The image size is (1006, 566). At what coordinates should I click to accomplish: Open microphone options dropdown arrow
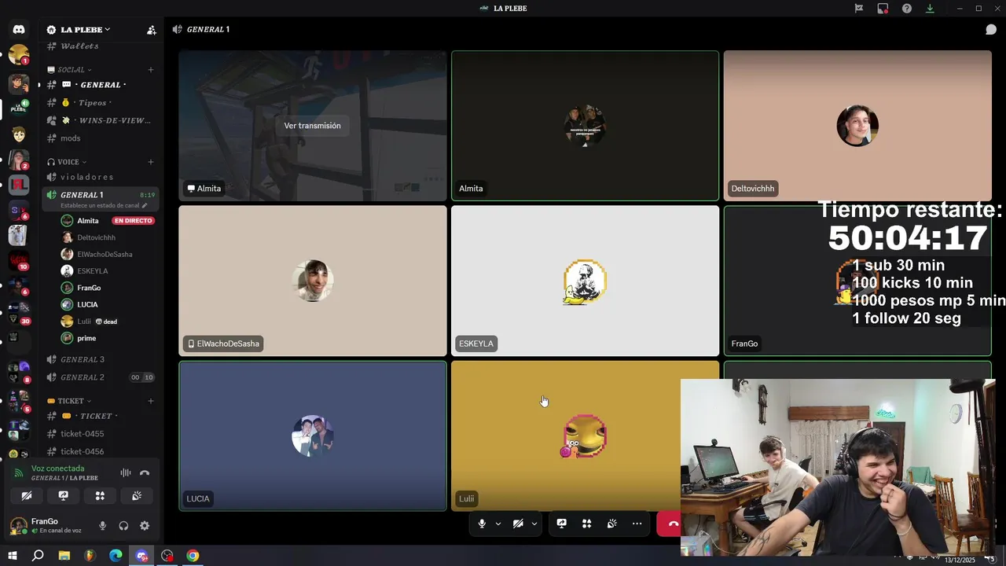[498, 524]
